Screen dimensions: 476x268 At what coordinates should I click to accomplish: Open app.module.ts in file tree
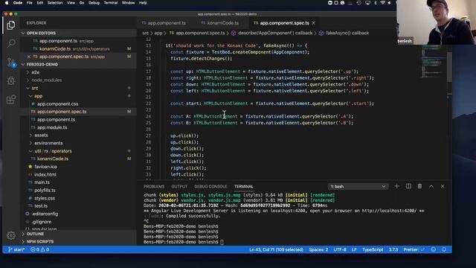pyautogui.click(x=52, y=127)
